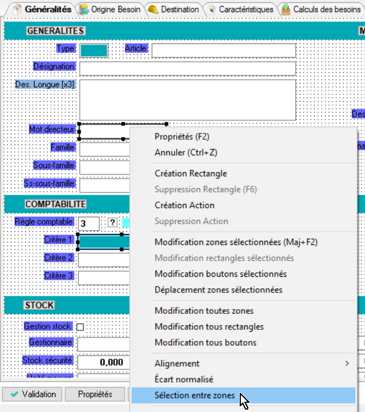Click the teal Type color field
Screen dimensions: 365x412
[94, 50]
